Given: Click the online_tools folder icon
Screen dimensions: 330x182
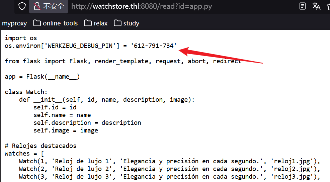Looking at the screenshot, I should tap(37, 23).
